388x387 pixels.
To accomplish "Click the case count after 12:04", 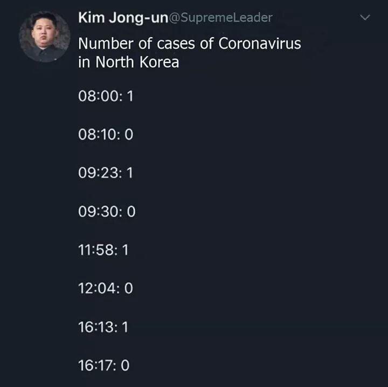I will pos(128,288).
